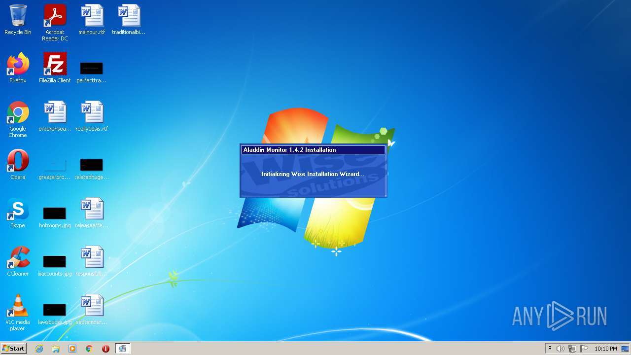Launch Acrobat Reader DC shortcut
The width and height of the screenshot is (631, 355).
click(x=55, y=23)
